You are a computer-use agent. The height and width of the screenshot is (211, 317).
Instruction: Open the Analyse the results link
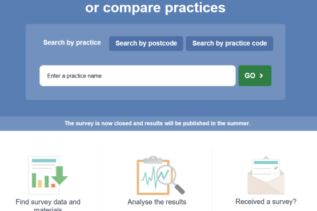pyautogui.click(x=157, y=202)
